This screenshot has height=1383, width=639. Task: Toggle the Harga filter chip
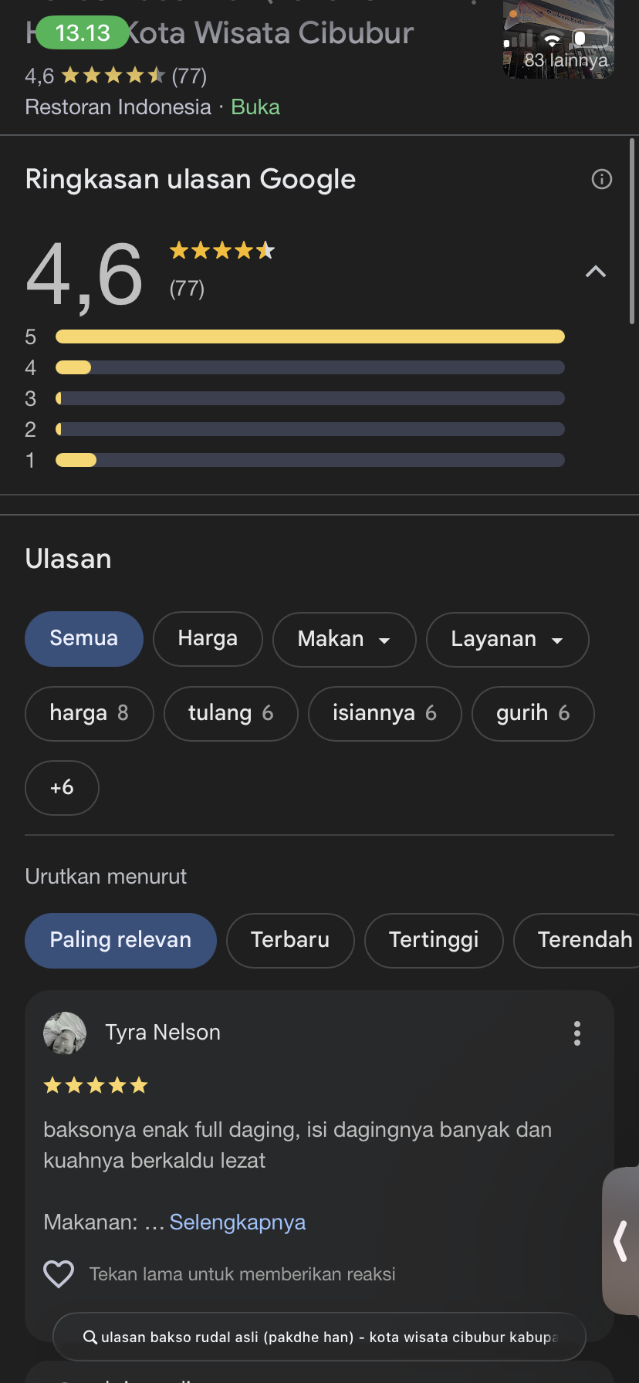[208, 639]
